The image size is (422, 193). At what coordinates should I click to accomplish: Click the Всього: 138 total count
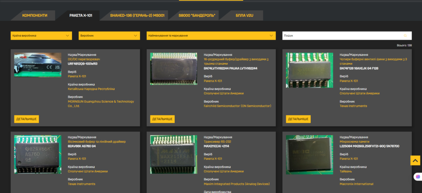[x=404, y=45]
